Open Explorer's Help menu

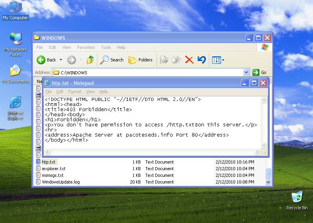point(121,47)
